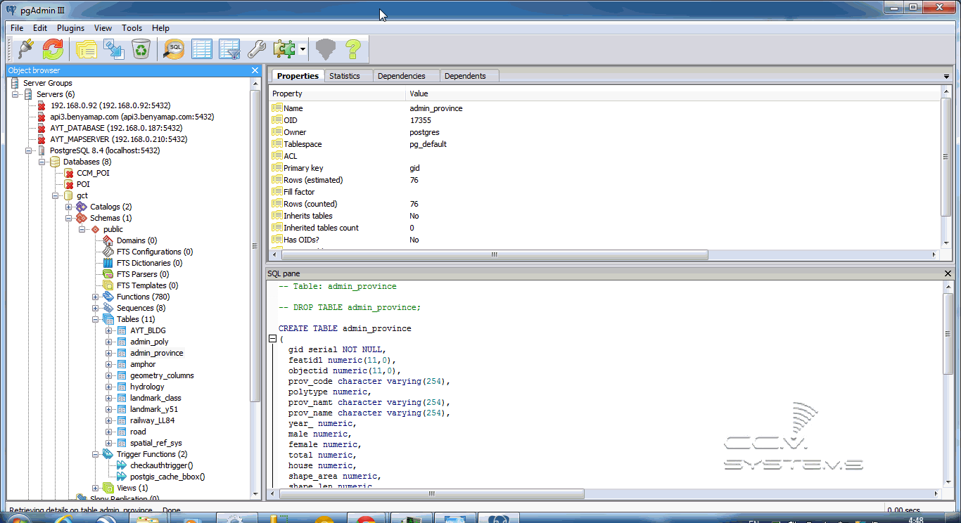
Task: Run the last used plugin puzzle icon
Action: pos(284,49)
